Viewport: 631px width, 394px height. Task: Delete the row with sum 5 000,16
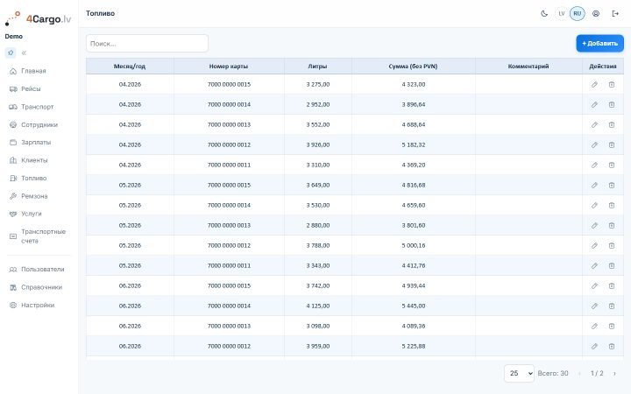click(612, 245)
